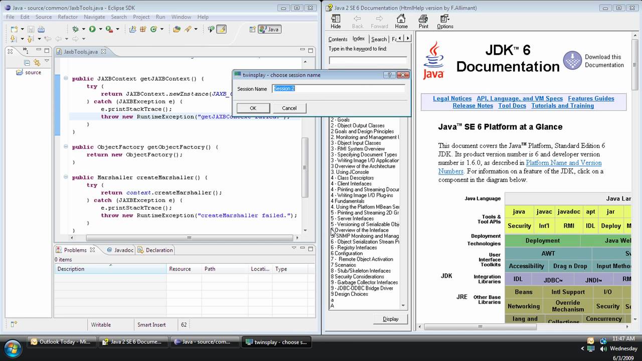Open Tutorials and Training link
The image size is (642, 361).
(563, 106)
